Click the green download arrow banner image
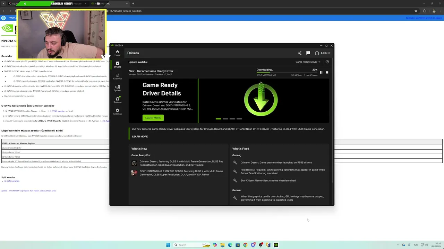Viewport: 444px width, 249px height. [261, 99]
